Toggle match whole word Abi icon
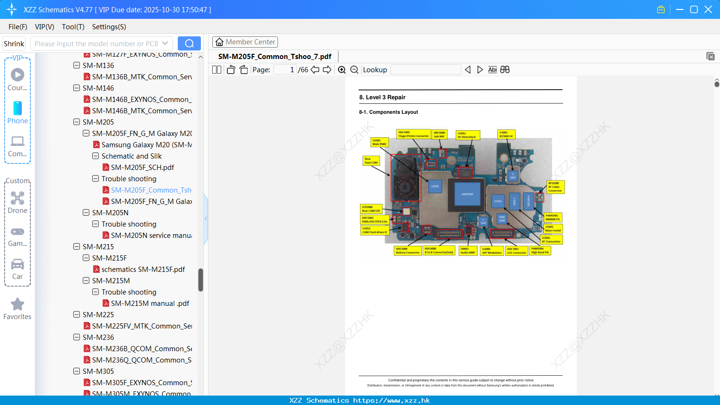The width and height of the screenshot is (720, 405). (x=492, y=70)
